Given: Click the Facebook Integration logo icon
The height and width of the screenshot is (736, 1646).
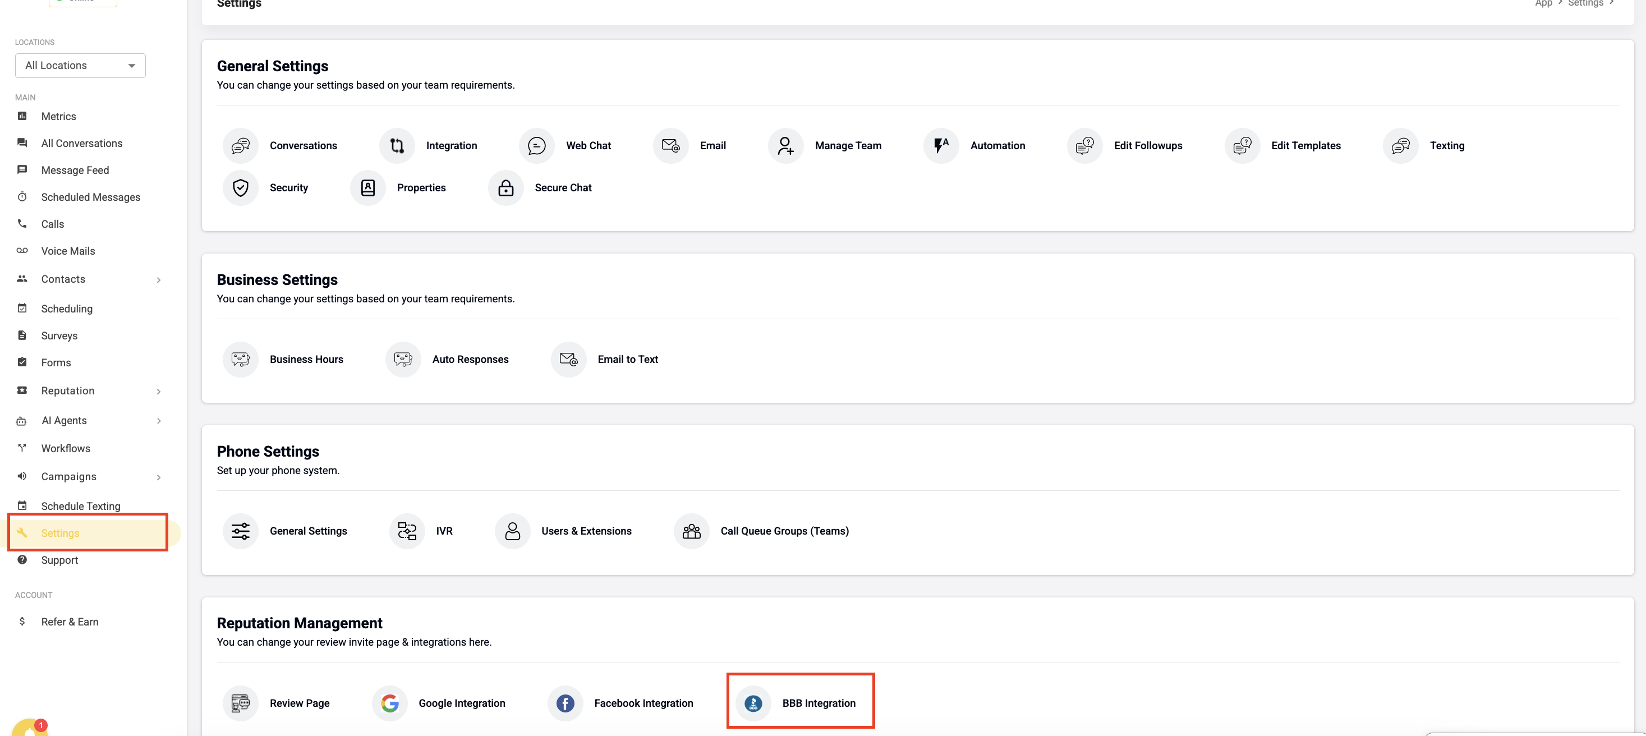Looking at the screenshot, I should pyautogui.click(x=565, y=703).
